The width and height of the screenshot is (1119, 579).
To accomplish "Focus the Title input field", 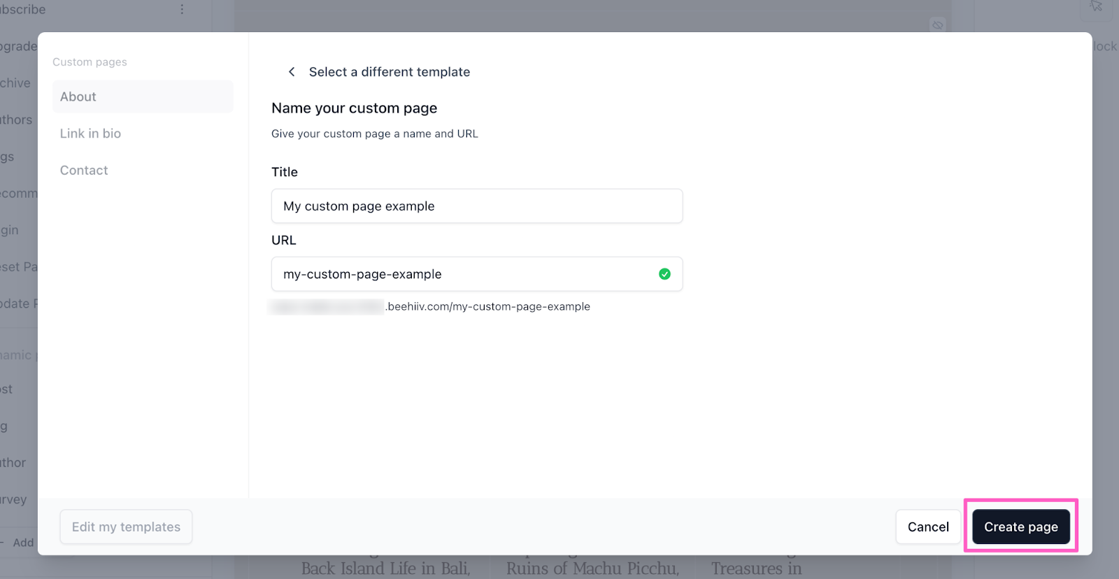I will pyautogui.click(x=476, y=206).
